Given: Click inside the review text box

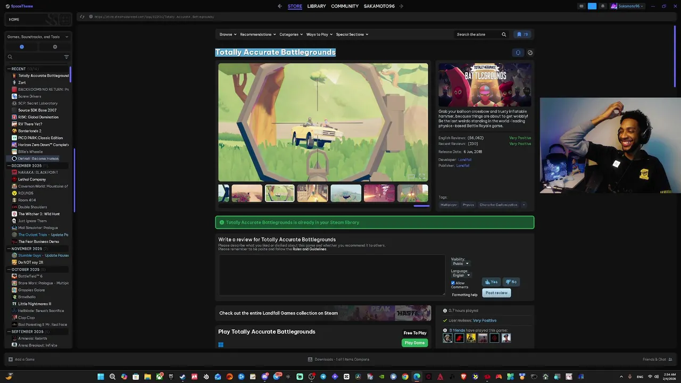Looking at the screenshot, I should 331,274.
